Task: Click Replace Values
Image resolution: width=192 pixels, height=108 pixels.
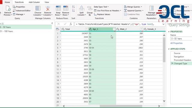Action: point(102,14)
